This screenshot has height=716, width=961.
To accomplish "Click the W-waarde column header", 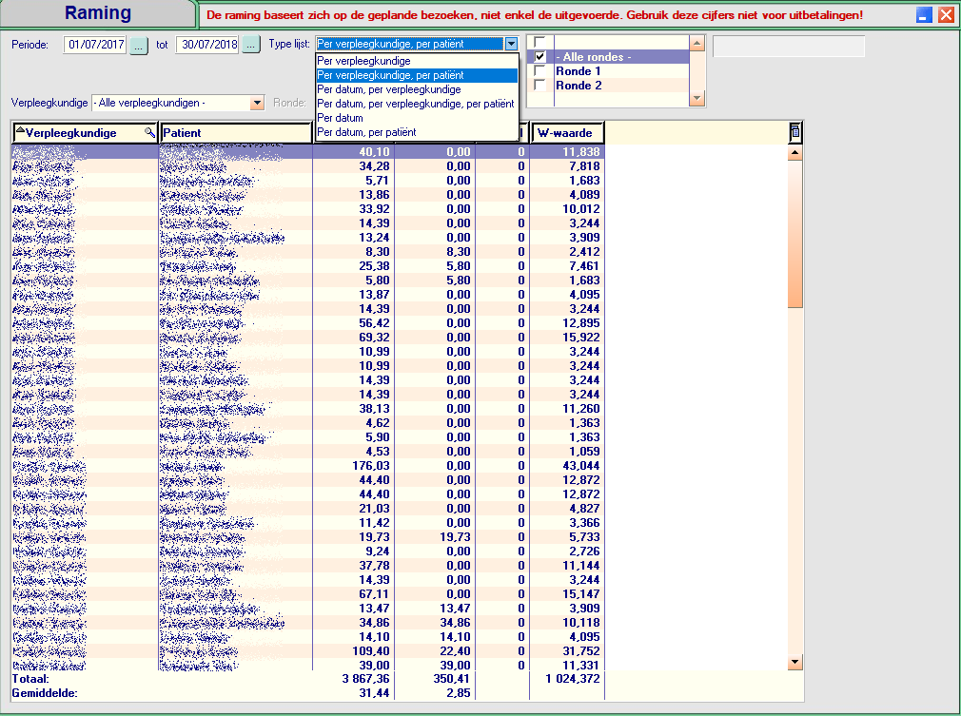I will click(568, 133).
